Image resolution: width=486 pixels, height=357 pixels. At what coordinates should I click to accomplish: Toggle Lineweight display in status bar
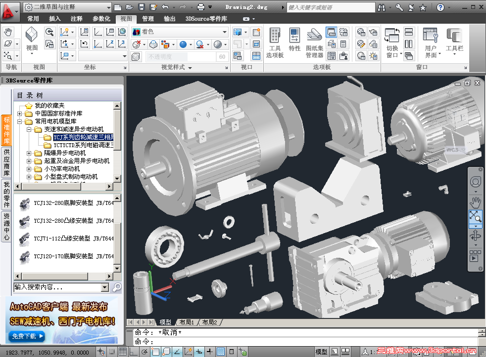[210, 352]
